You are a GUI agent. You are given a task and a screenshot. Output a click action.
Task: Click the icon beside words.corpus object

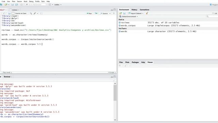pos(120,26)
